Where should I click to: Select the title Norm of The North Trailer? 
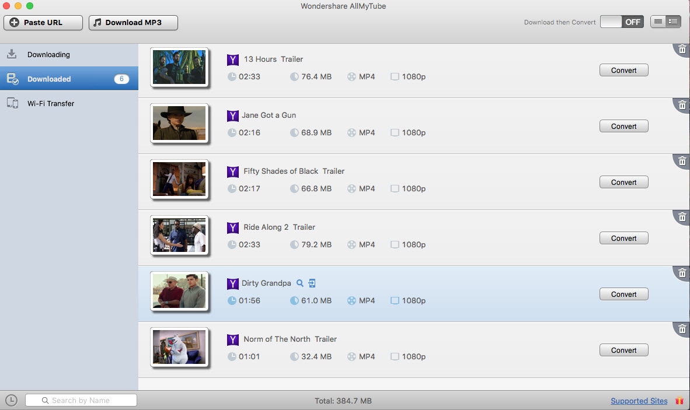click(291, 339)
